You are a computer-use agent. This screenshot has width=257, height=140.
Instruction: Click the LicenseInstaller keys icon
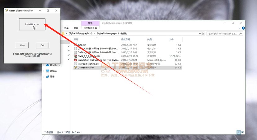[x=75, y=68]
